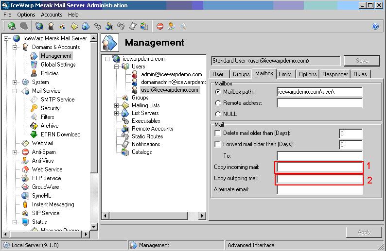Click the Copy incoming mail field
This screenshot has width=387, height=251.
(x=319, y=167)
